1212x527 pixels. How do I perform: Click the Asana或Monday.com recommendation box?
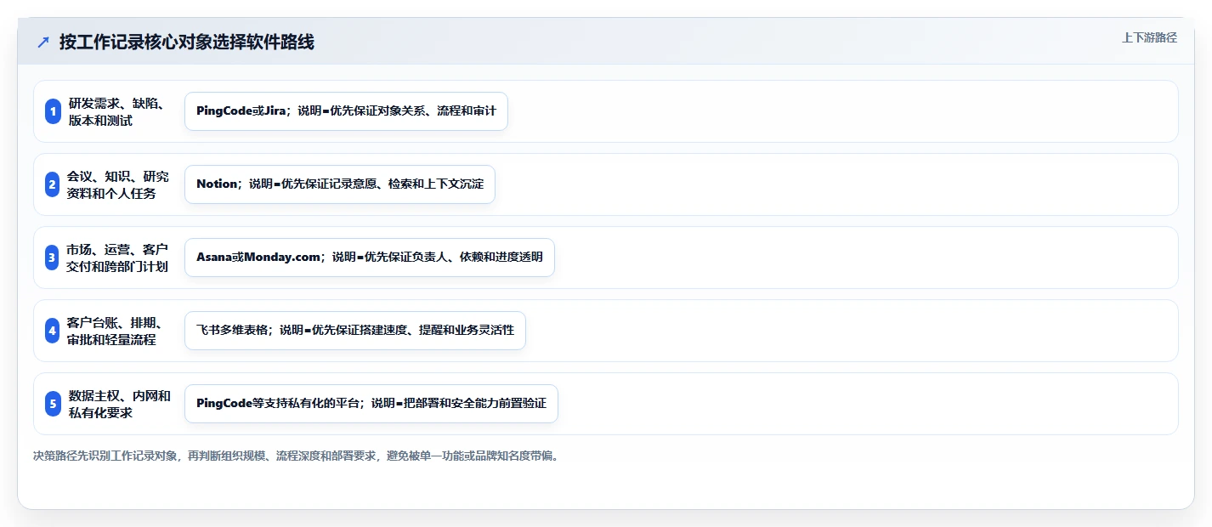coord(370,258)
